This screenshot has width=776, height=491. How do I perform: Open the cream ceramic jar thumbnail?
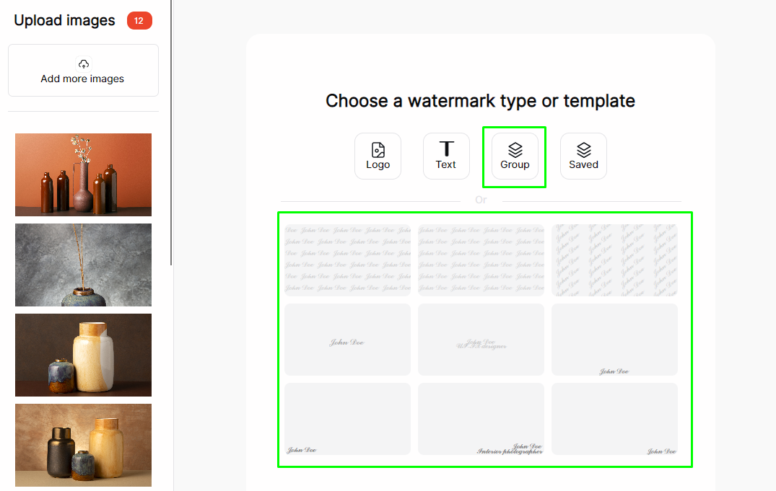(x=83, y=355)
